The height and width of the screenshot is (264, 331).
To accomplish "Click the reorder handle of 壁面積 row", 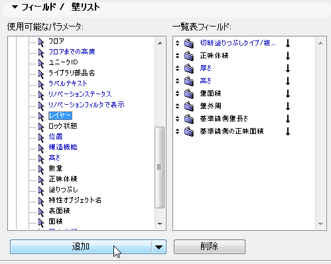I will coord(178,94).
